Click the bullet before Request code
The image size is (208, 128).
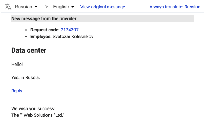tap(26, 30)
